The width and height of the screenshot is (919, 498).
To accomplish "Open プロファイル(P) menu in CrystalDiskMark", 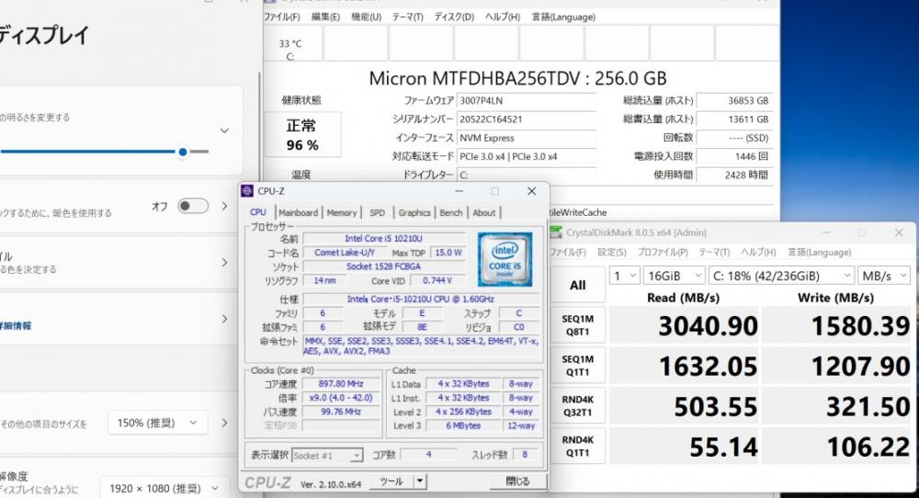I will [663, 253].
